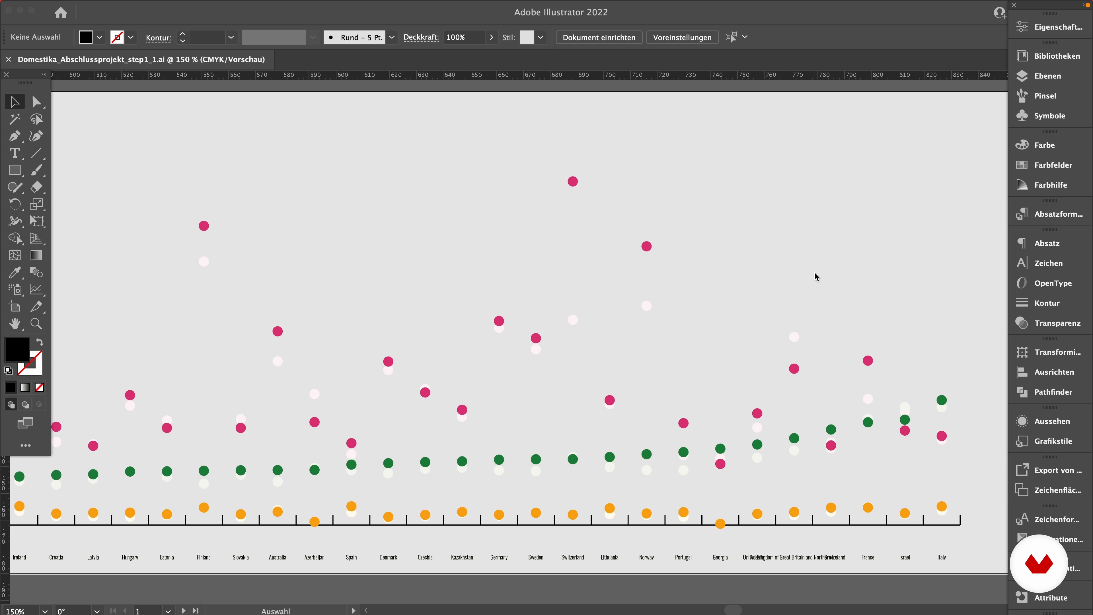
Task: Open the Edit Toolbar three dots
Action: 25,446
